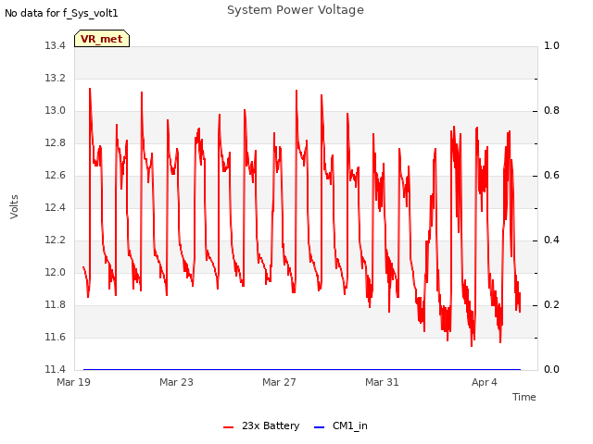The width and height of the screenshot is (593, 444).
Task: Click the 12.6 left-axis tick label
Action: 56,175
